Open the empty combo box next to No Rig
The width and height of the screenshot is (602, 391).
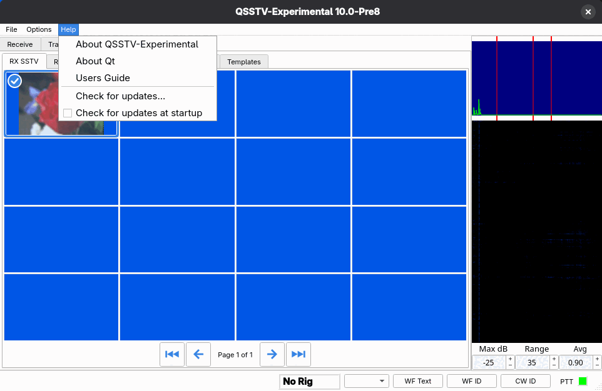tap(367, 381)
